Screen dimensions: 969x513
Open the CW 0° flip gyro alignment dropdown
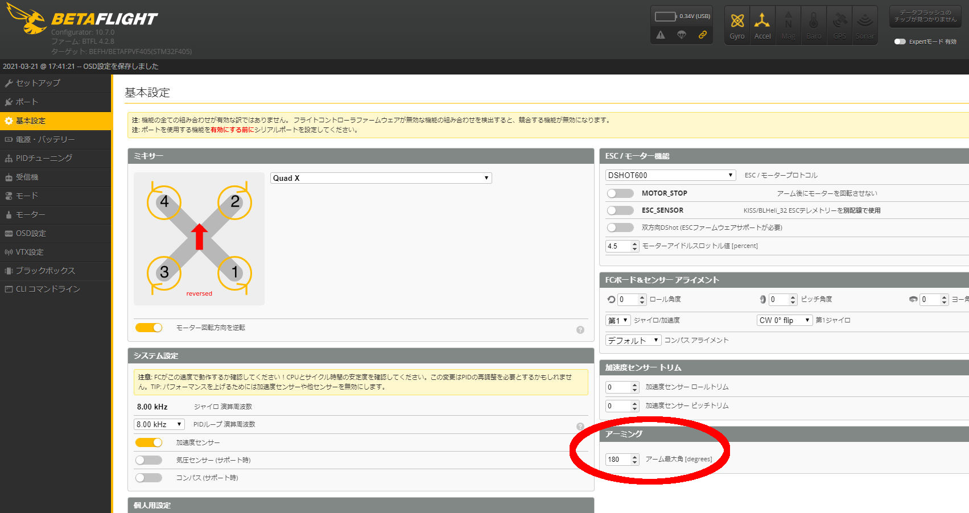785,320
